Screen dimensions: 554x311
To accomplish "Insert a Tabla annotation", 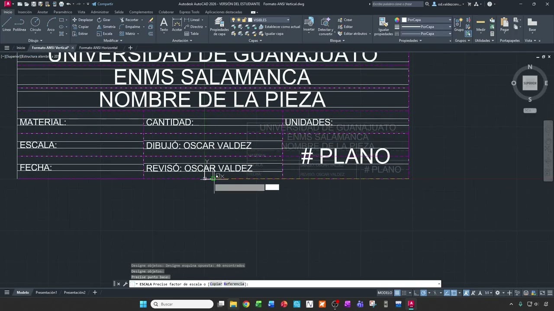I will pyautogui.click(x=191, y=34).
